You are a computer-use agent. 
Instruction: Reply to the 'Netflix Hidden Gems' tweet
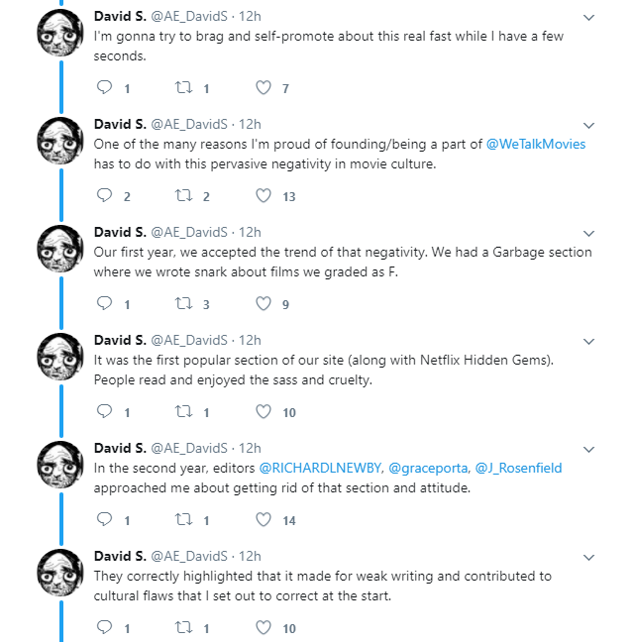point(104,411)
